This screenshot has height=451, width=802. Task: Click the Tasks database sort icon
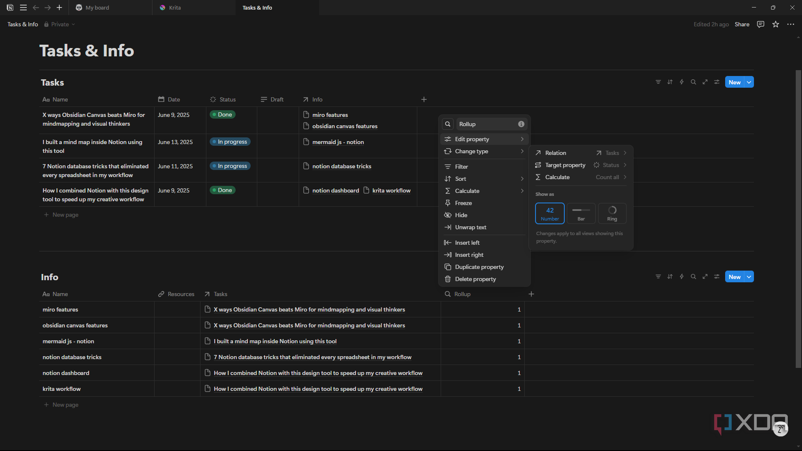point(670,82)
